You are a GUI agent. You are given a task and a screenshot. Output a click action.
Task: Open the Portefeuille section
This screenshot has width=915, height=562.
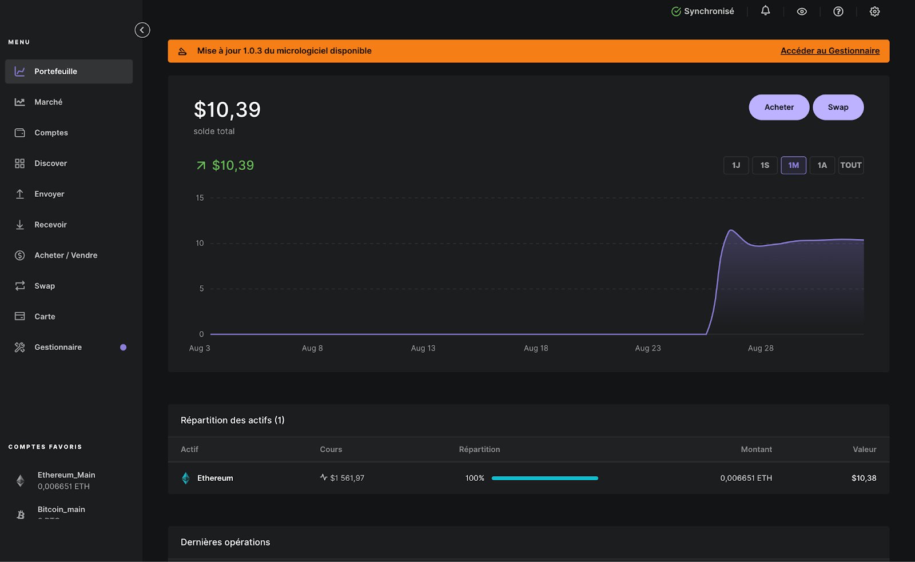69,71
